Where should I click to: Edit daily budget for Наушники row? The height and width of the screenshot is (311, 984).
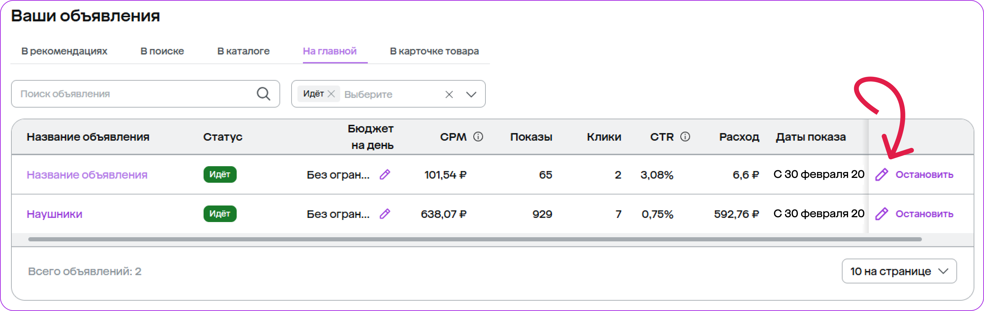pyautogui.click(x=385, y=214)
